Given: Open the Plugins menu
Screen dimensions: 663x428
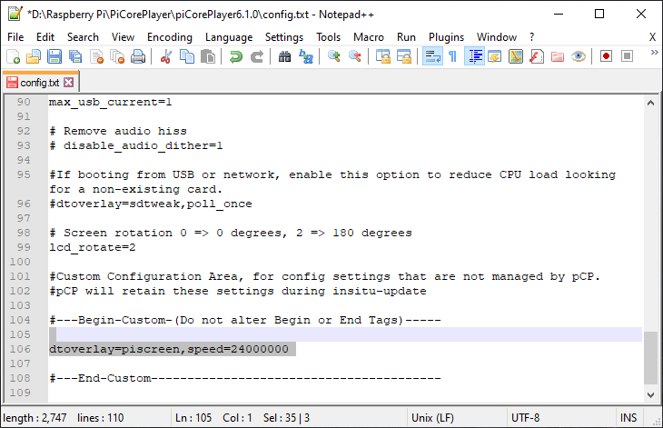Looking at the screenshot, I should (x=446, y=37).
